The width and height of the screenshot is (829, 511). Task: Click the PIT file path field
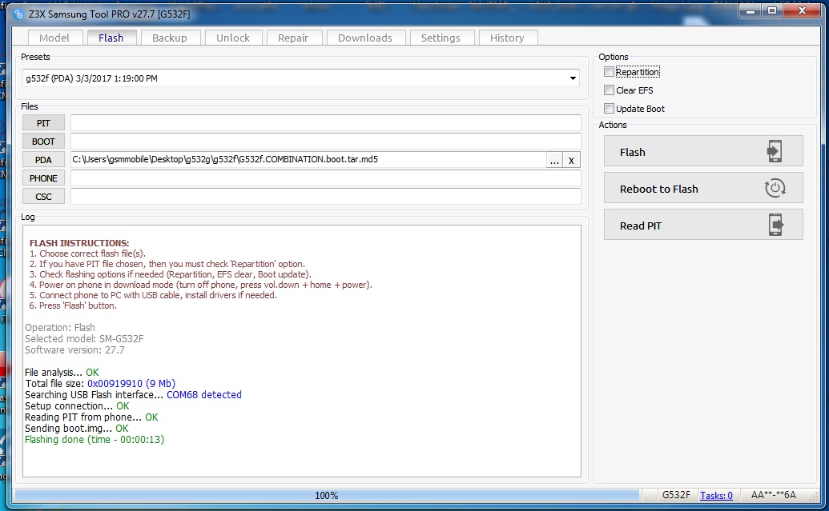click(x=326, y=123)
